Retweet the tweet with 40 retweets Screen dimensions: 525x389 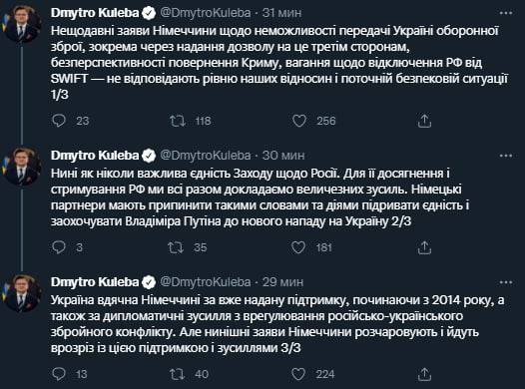[x=177, y=374]
